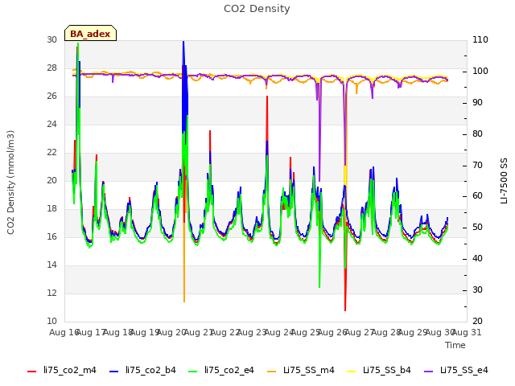The image size is (515, 386).
Task: Click the green li75_co2_e4 legend color marker
Action: pyautogui.click(x=193, y=372)
